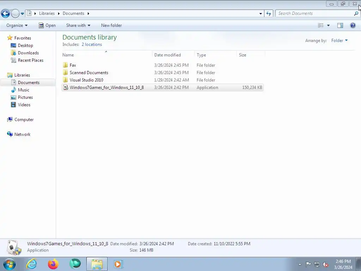361x271 pixels.
Task: Open Recent Places in Favorites
Action: pyautogui.click(x=27, y=60)
